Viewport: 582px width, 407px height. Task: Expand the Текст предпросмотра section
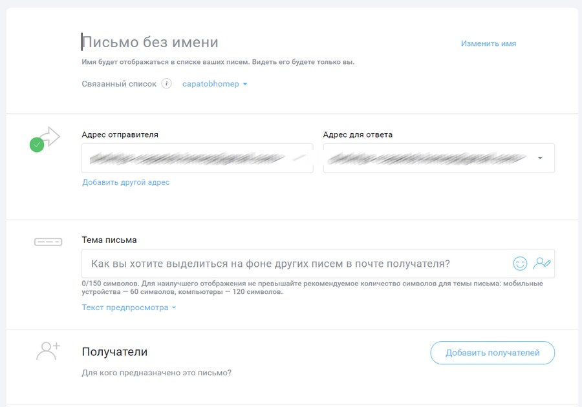[x=129, y=308]
